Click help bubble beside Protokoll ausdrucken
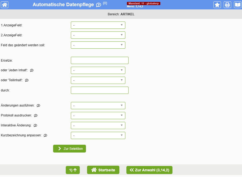Image resolution: width=242 pixels, height=177 pixels. pos(36,115)
